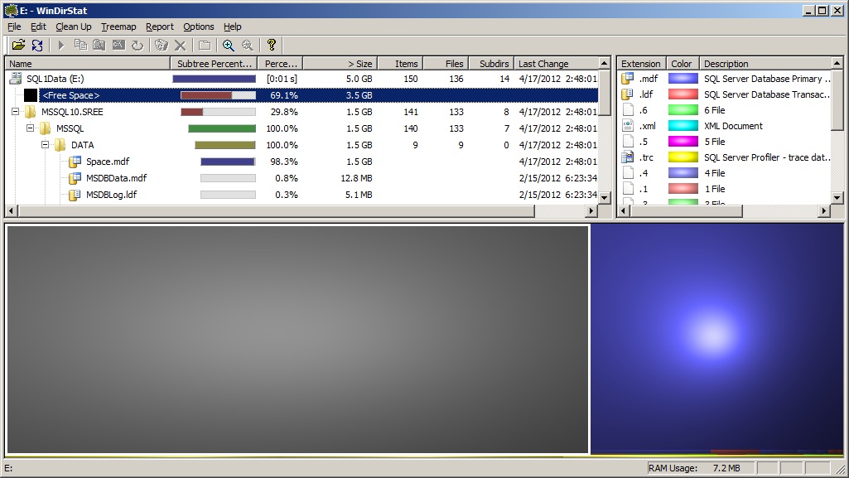Click the Refresh Selected arrow icon

(x=137, y=46)
